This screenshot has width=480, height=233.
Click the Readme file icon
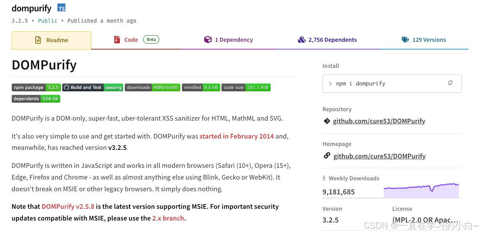point(38,40)
